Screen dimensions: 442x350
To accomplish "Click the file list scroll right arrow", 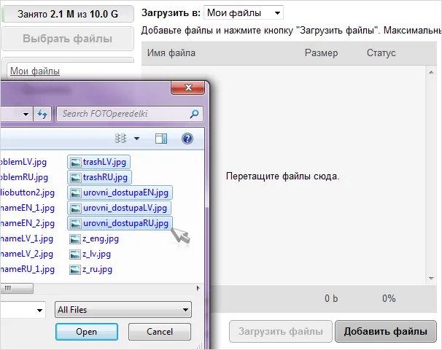I will tap(198, 288).
